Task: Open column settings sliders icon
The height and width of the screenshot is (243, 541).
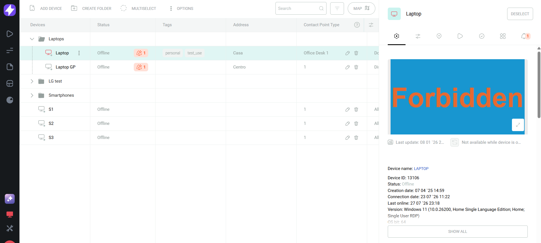Action: tap(371, 25)
